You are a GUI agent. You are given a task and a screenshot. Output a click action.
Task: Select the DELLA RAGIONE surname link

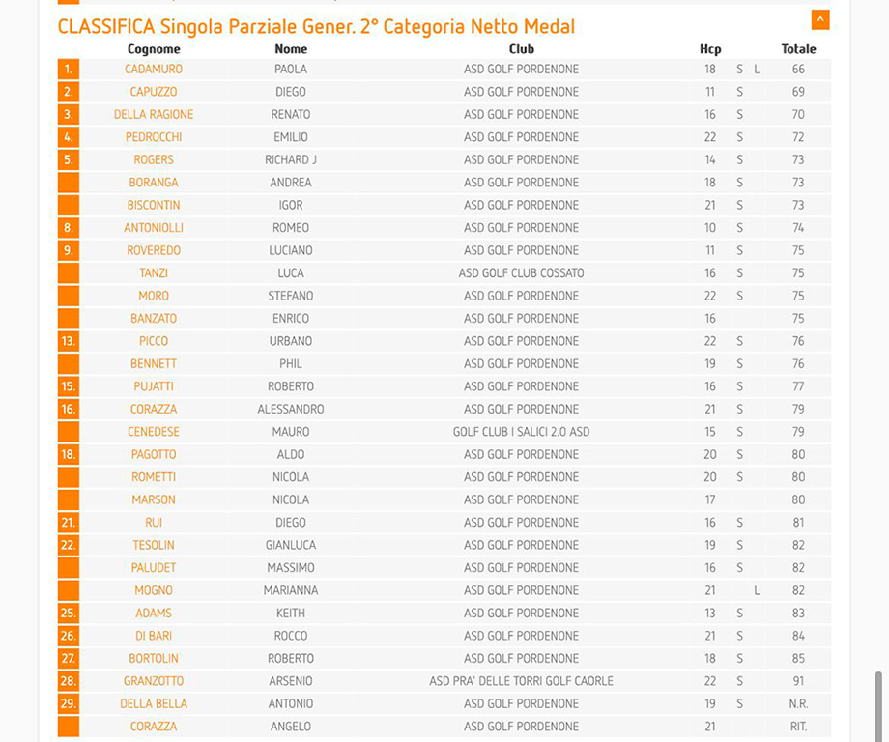point(154,115)
